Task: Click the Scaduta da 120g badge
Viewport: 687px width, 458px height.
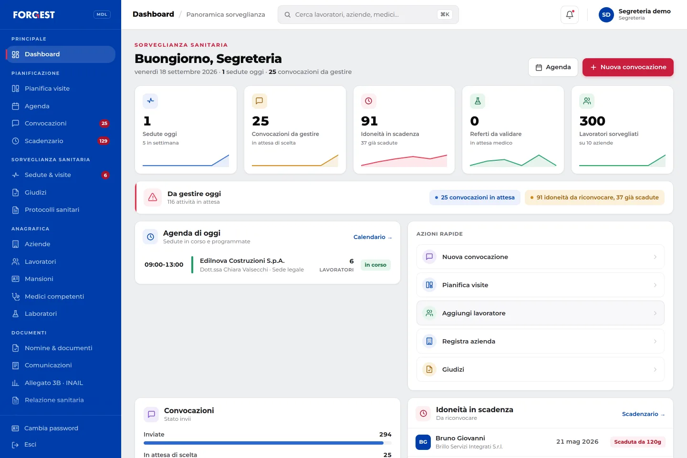Action: [637, 442]
